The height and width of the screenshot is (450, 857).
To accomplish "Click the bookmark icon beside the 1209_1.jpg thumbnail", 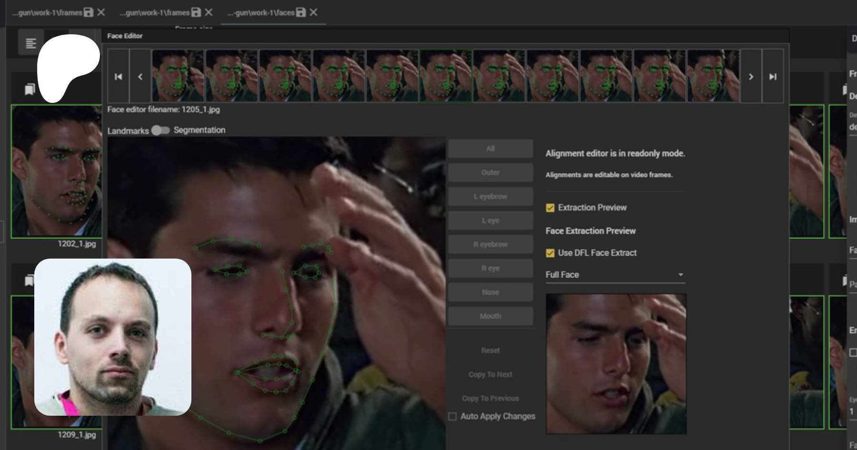I will (29, 280).
